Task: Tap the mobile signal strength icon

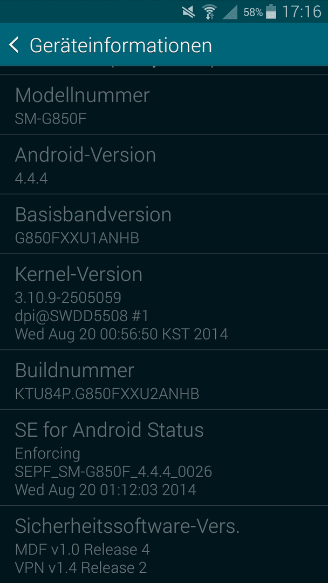Action: [x=230, y=12]
